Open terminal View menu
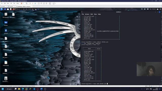 point(95,14)
